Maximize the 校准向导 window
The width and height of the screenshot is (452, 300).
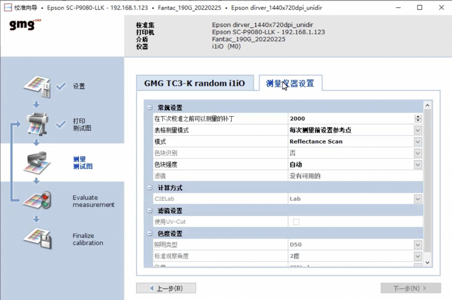[420, 8]
